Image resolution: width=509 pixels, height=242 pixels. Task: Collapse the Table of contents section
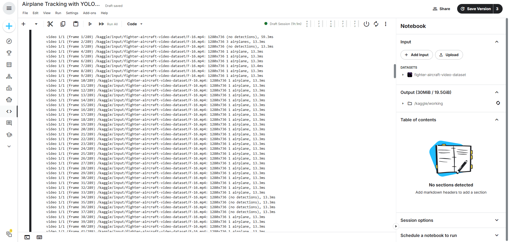click(x=497, y=120)
